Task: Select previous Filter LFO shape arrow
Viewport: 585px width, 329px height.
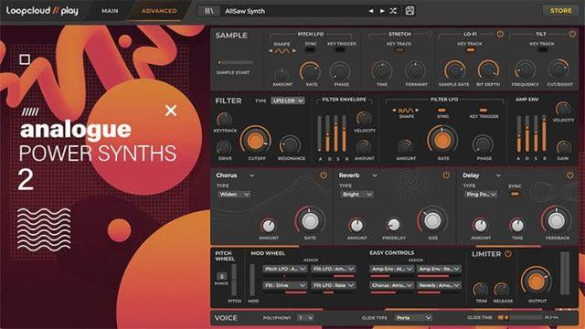Action: tap(394, 110)
